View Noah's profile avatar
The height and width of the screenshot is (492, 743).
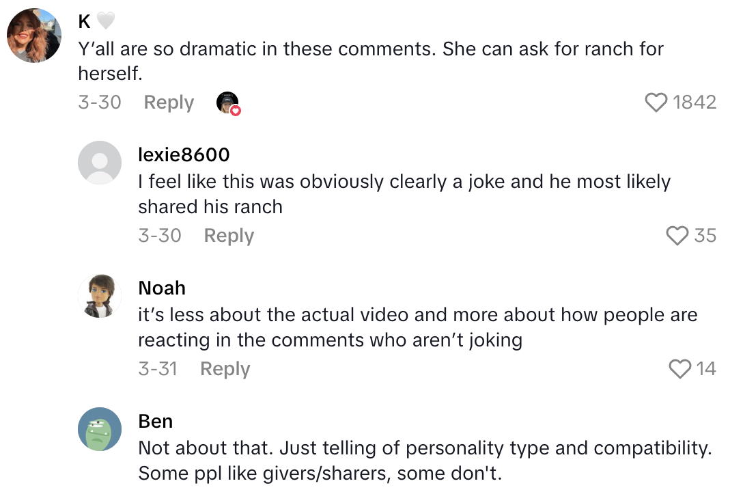point(100,296)
